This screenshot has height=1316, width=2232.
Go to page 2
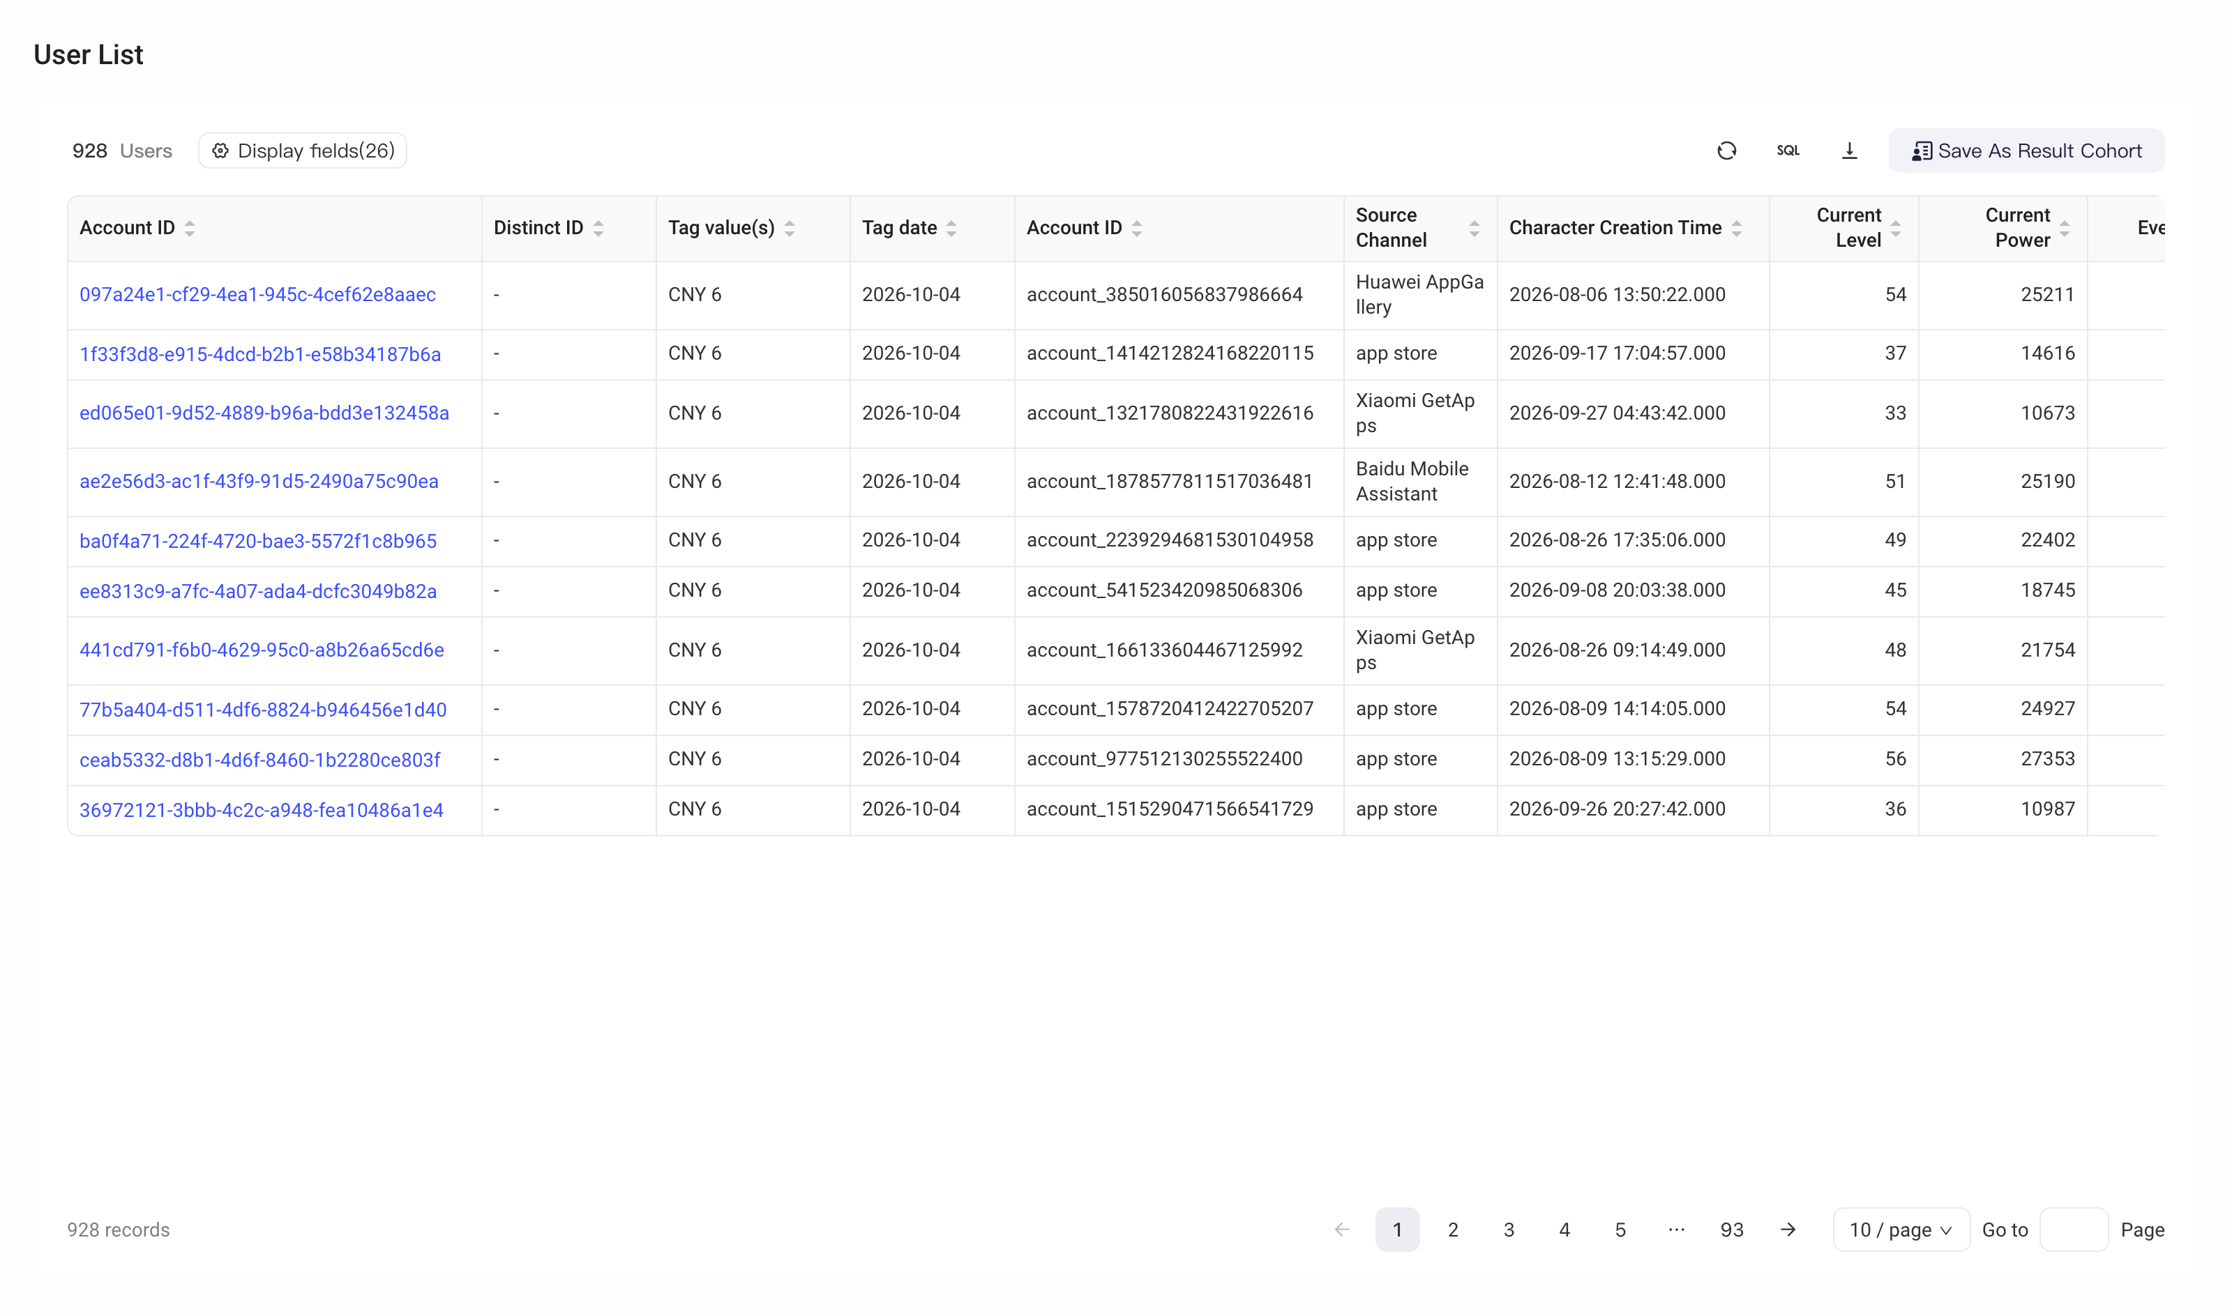(x=1453, y=1229)
